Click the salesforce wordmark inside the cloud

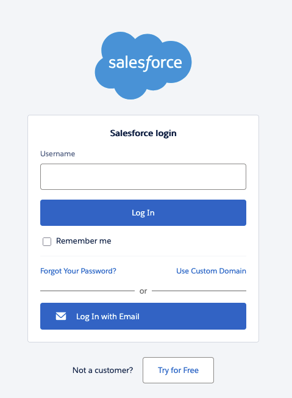coord(145,63)
